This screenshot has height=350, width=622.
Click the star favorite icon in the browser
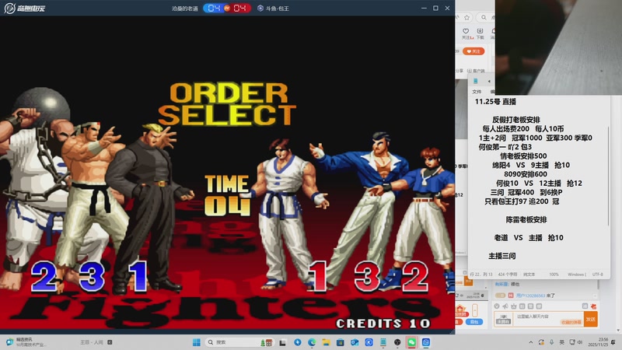point(467,17)
